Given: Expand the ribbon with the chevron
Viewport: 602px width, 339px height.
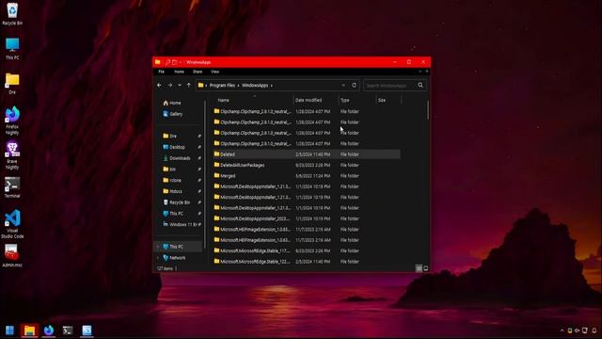Looking at the screenshot, I should [x=420, y=72].
